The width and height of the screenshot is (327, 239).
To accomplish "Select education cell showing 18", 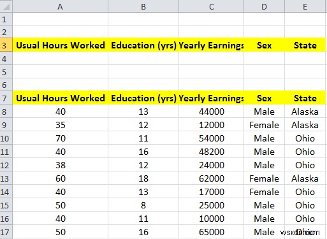I will [x=143, y=178].
